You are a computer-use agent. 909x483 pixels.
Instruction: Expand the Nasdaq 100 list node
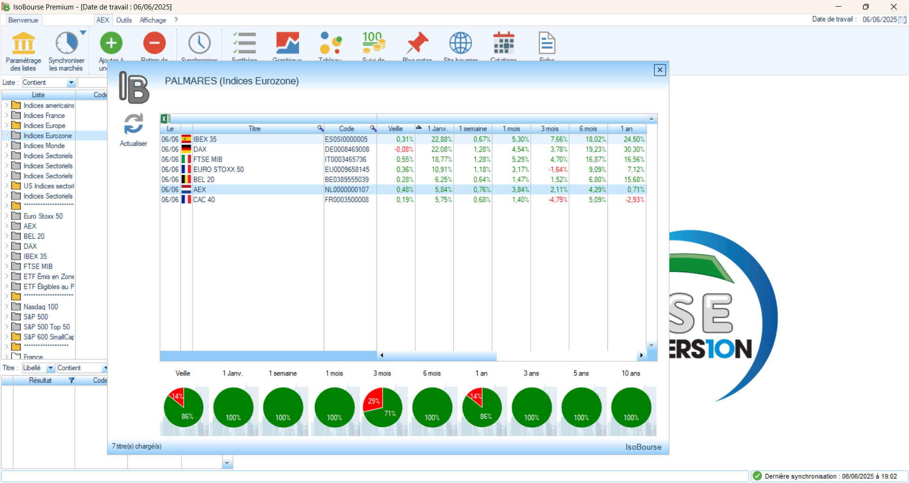[x=7, y=307]
